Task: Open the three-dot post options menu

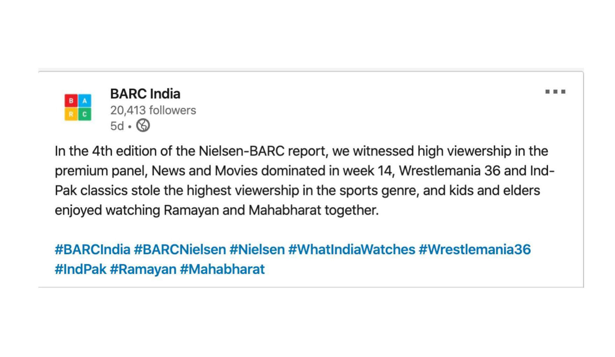Action: (x=555, y=92)
